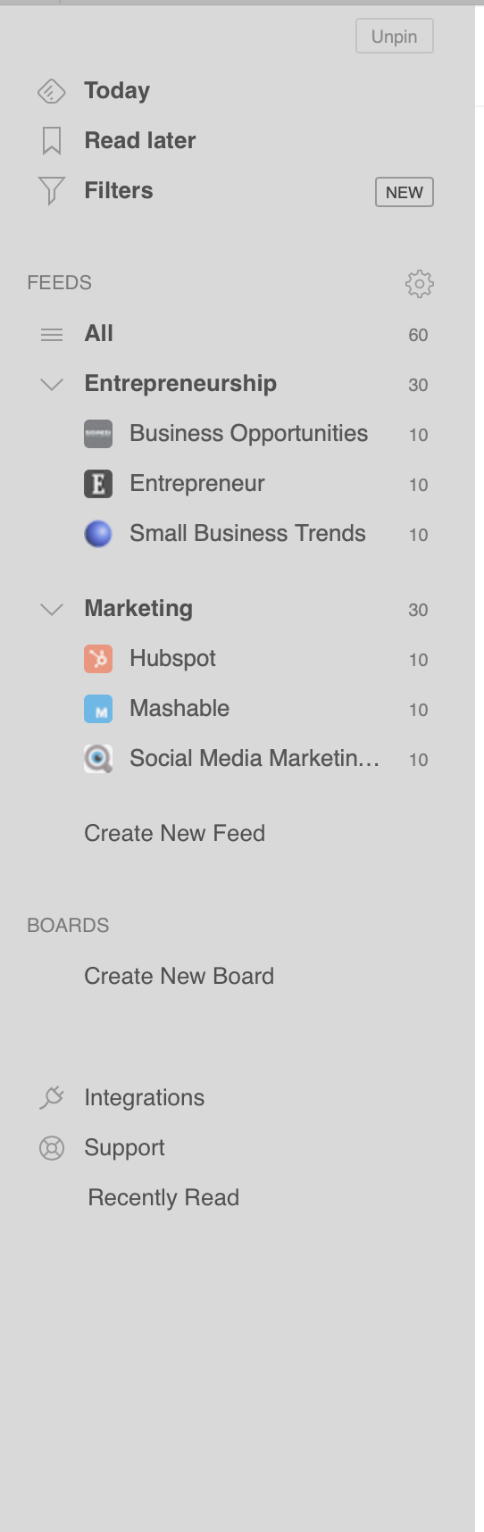Screen dimensions: 484x1532
Task: Click the Integrations plug icon
Action: (52, 1098)
